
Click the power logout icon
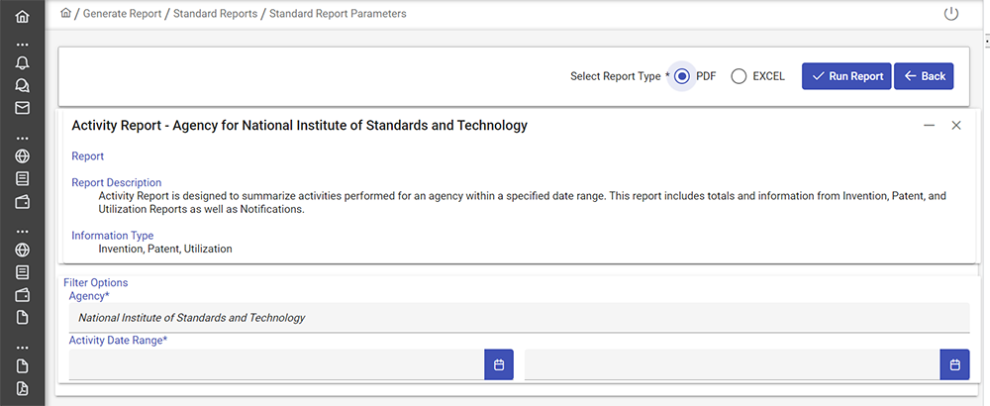click(x=951, y=14)
